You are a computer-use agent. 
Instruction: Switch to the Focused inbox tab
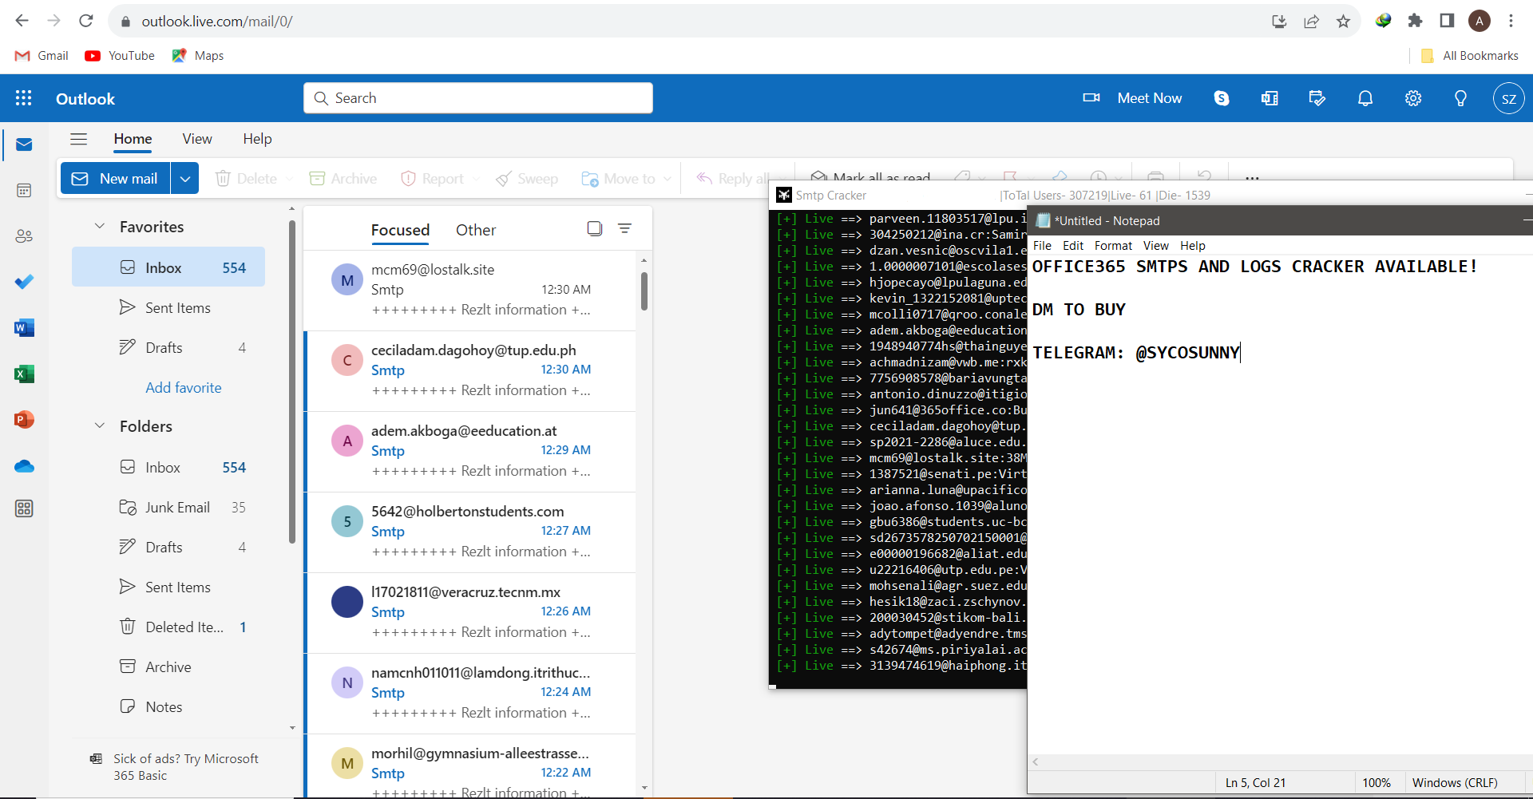(x=400, y=230)
